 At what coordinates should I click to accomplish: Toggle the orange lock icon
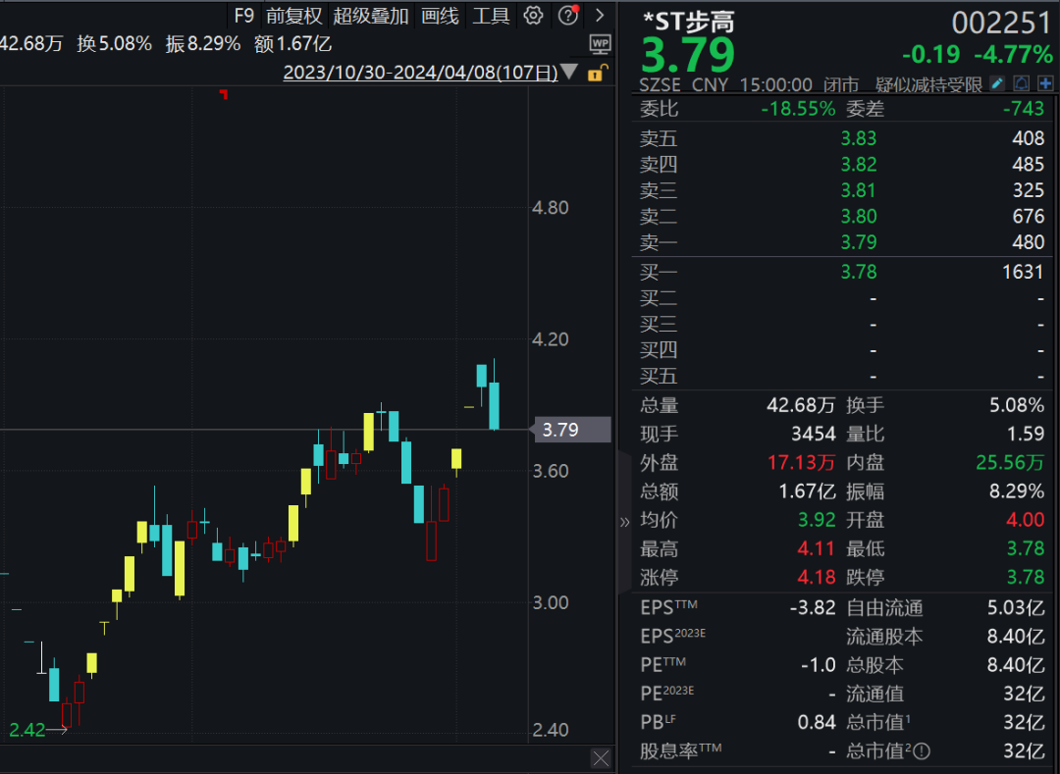[x=598, y=73]
